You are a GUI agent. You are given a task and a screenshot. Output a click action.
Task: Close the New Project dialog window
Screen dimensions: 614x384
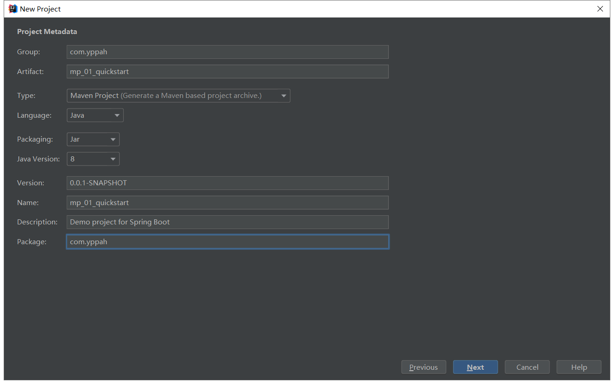tap(600, 9)
